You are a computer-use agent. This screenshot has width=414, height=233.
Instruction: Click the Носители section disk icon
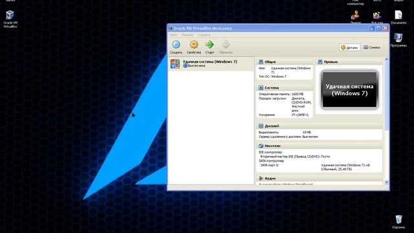click(x=261, y=146)
